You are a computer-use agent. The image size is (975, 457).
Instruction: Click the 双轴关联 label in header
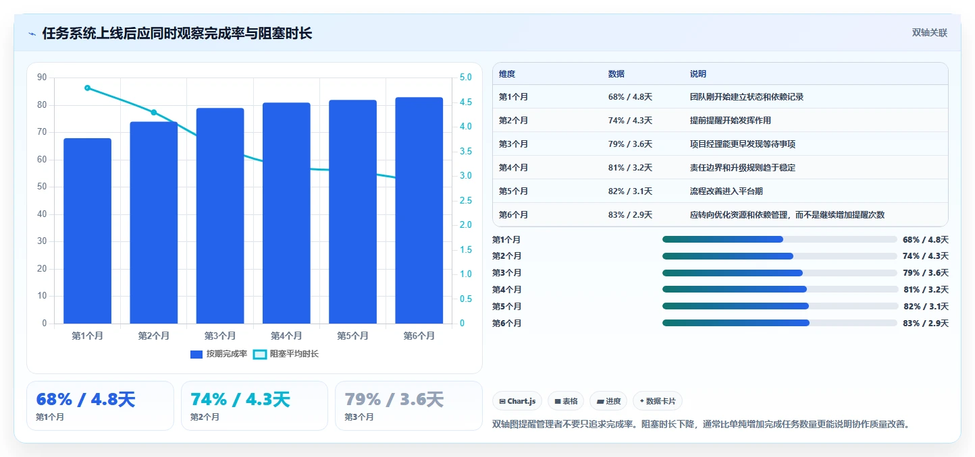tap(930, 33)
